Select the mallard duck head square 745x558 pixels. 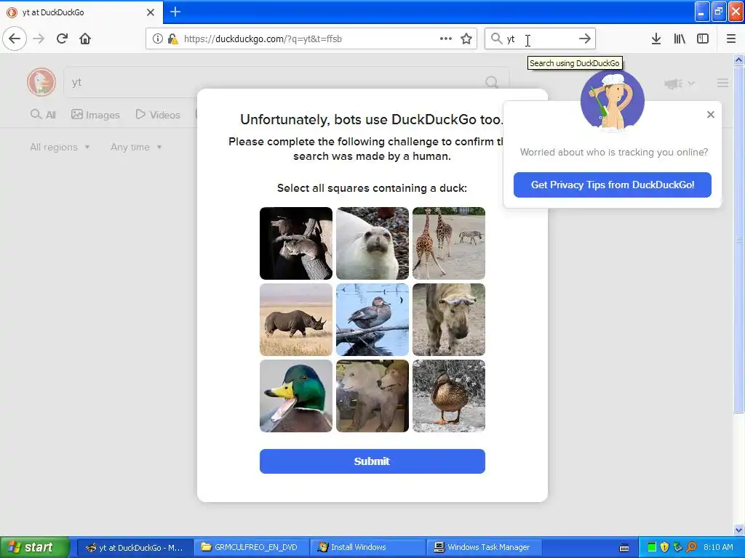296,396
